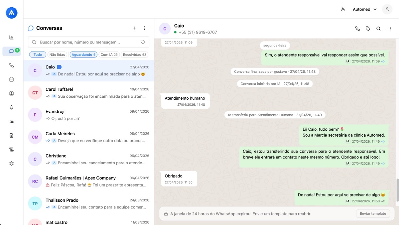Open the scroll script icon in sidebar
Viewport: 399px width, 225px height.
point(12,150)
